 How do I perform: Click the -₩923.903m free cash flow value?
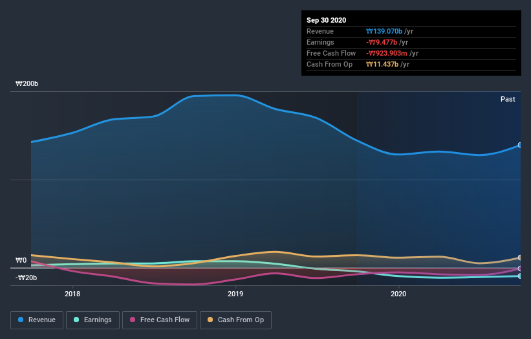(x=386, y=53)
